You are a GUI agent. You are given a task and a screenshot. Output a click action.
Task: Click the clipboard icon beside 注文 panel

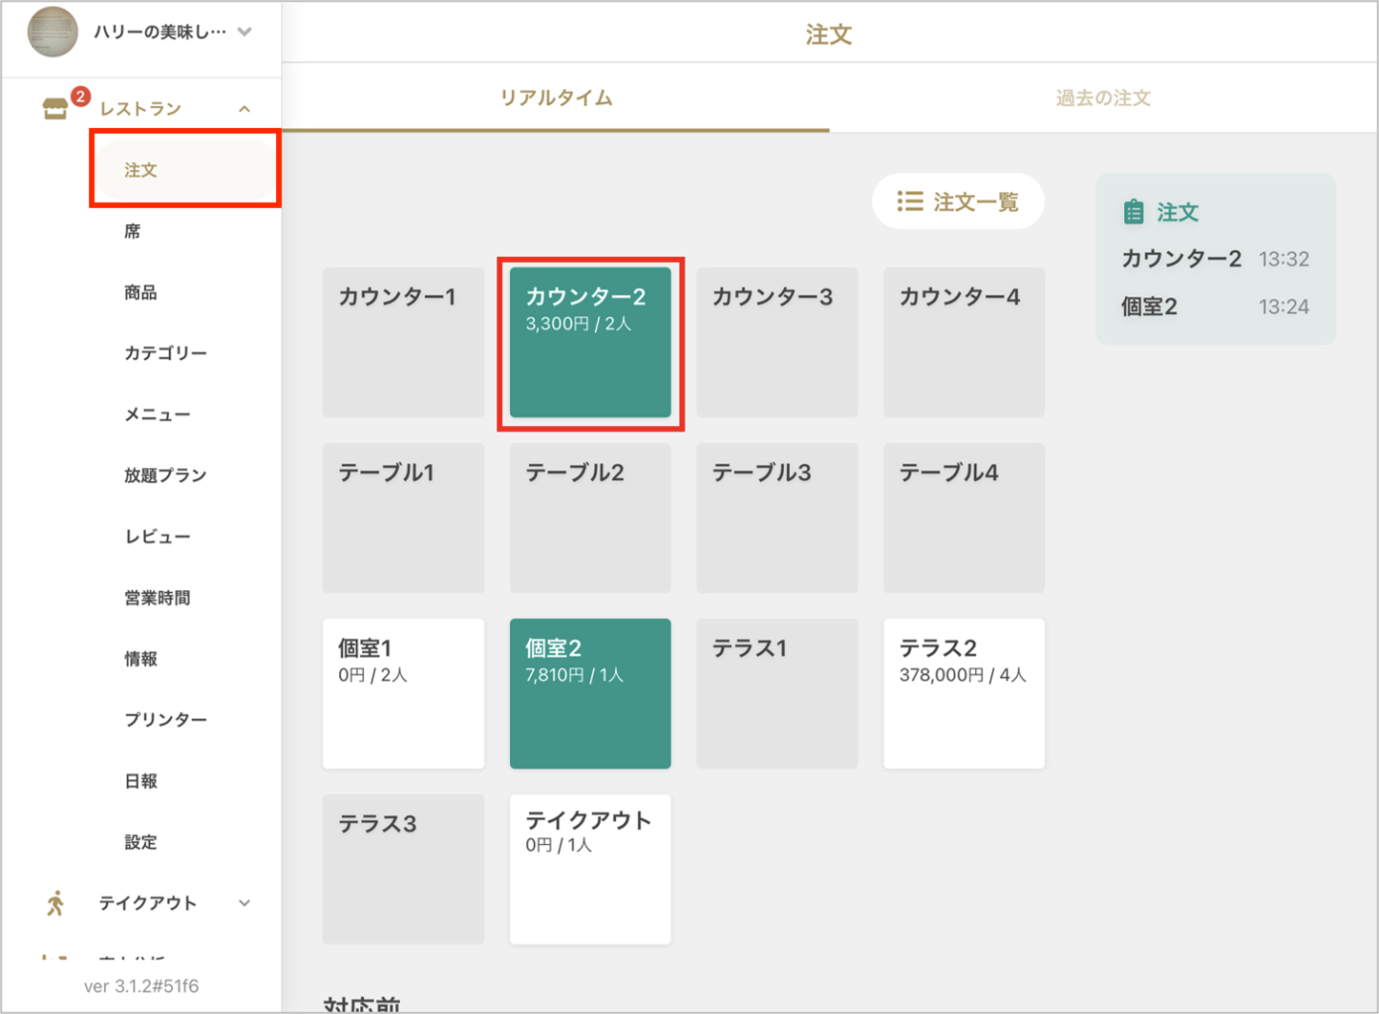click(1134, 212)
